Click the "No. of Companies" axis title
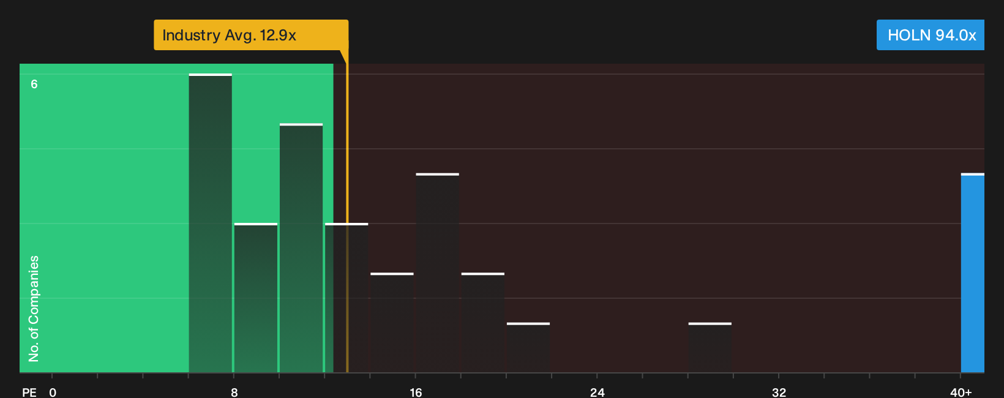This screenshot has width=1004, height=398. [34, 309]
